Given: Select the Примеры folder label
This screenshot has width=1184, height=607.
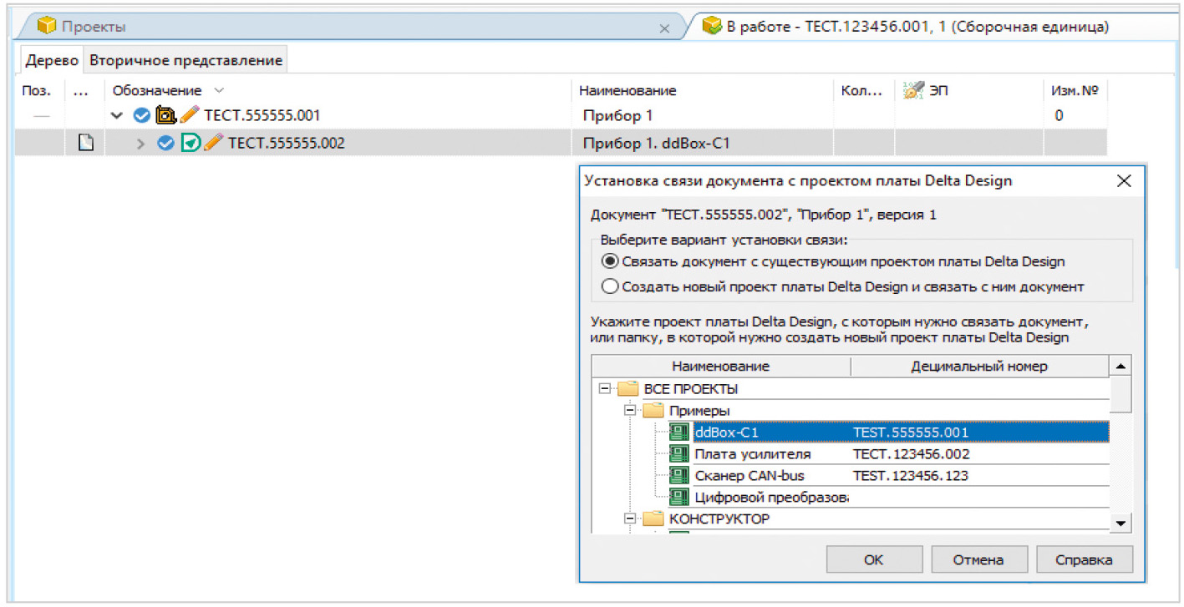Looking at the screenshot, I should pos(699,411).
